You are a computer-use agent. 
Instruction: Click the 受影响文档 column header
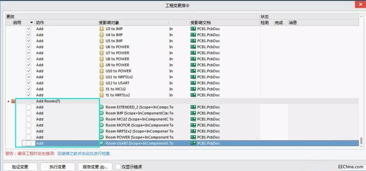click(201, 23)
